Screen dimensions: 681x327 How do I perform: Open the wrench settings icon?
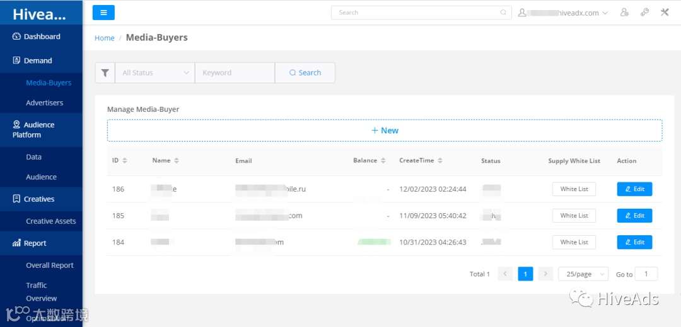pos(644,13)
